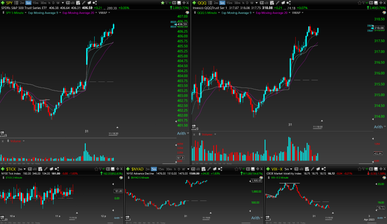This screenshot has width=387, height=224.
Task: Open the drawing pencil tool on $TICK chart
Action: [46, 169]
